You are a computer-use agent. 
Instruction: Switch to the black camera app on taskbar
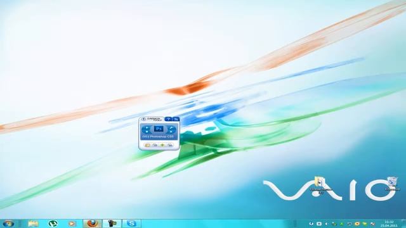coord(112,224)
